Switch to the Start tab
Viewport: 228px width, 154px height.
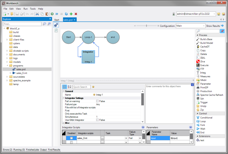57,20
